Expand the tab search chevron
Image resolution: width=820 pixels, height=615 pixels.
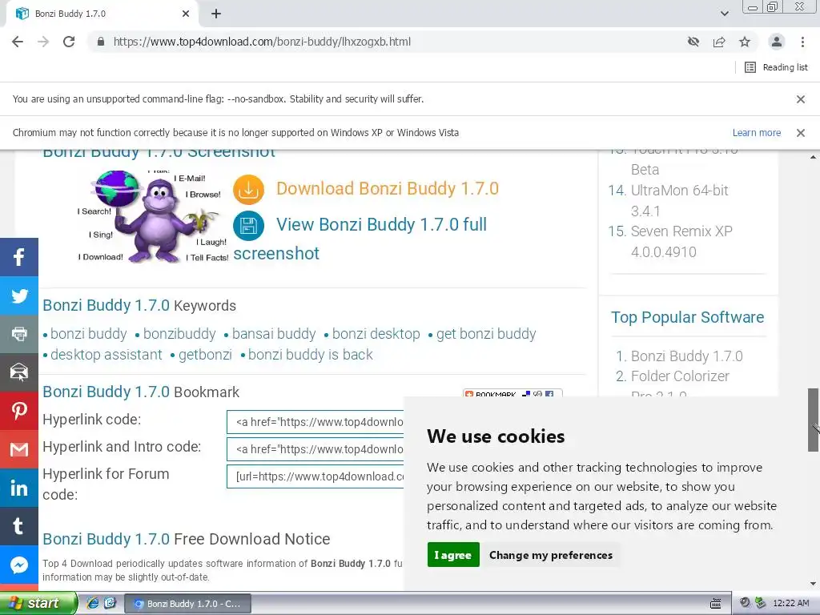[x=724, y=14]
